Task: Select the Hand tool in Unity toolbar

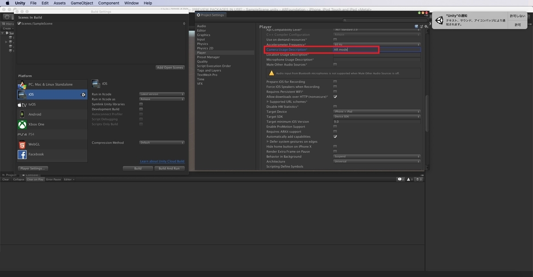Action: [7, 17]
